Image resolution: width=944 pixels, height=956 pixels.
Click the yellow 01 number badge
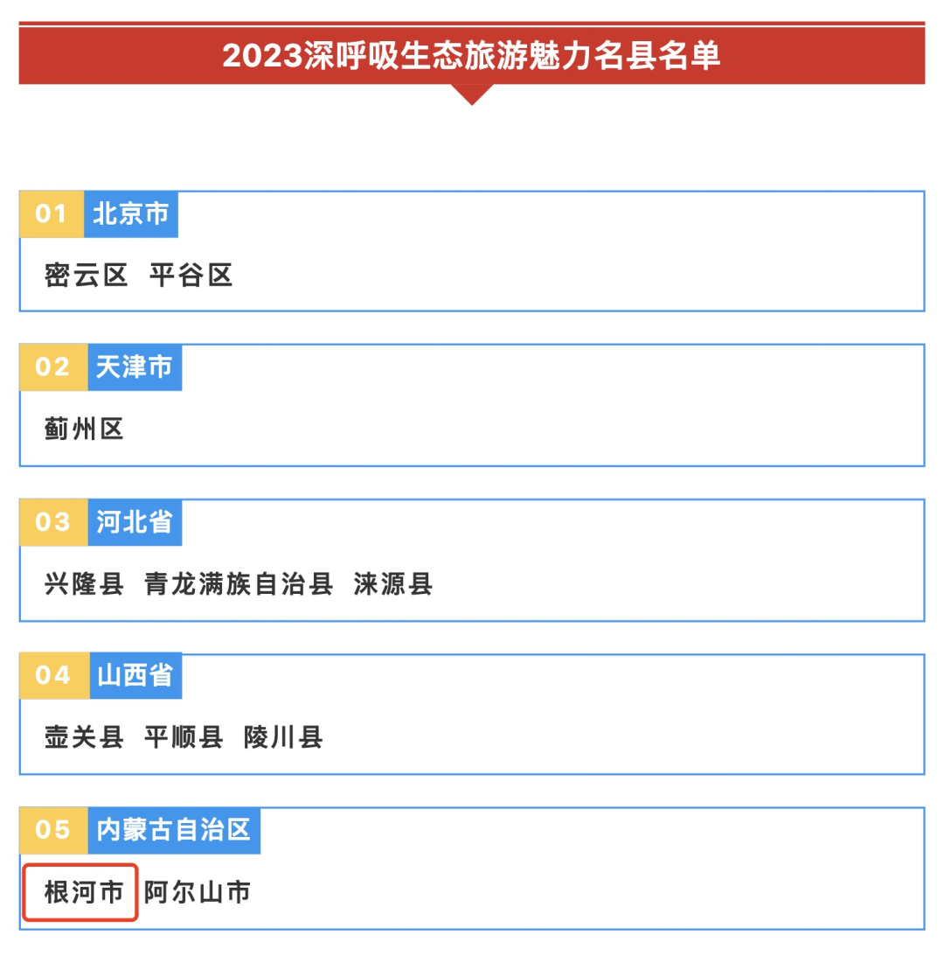pyautogui.click(x=52, y=214)
